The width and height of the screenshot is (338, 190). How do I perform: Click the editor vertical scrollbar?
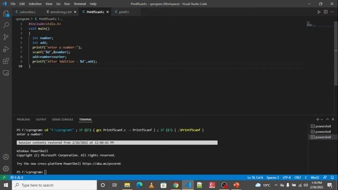click(336, 53)
